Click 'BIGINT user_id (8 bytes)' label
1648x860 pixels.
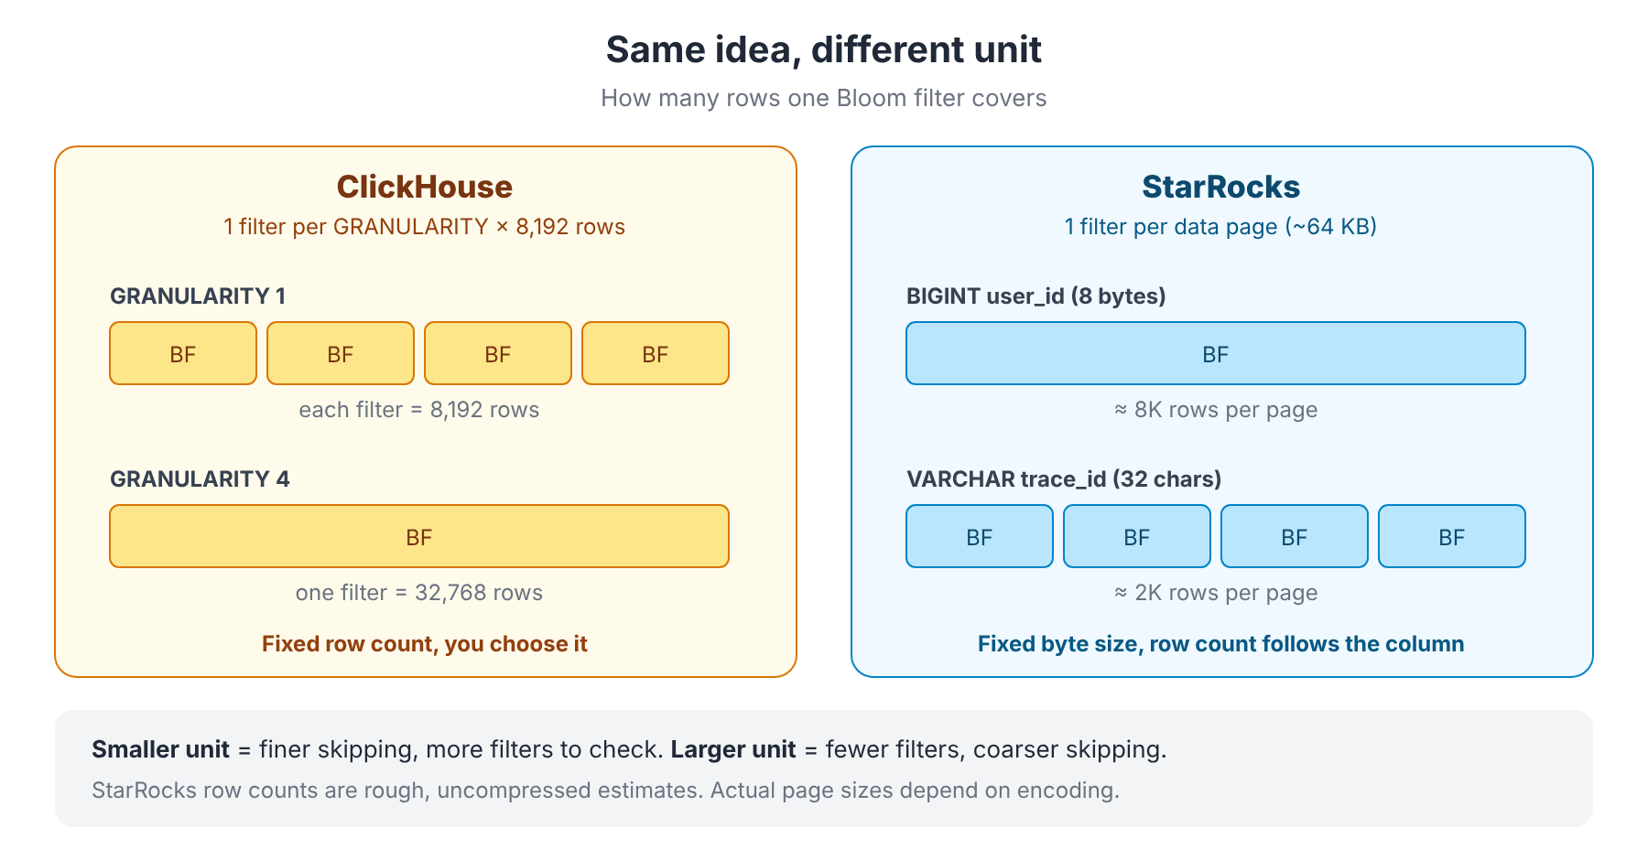(1036, 296)
